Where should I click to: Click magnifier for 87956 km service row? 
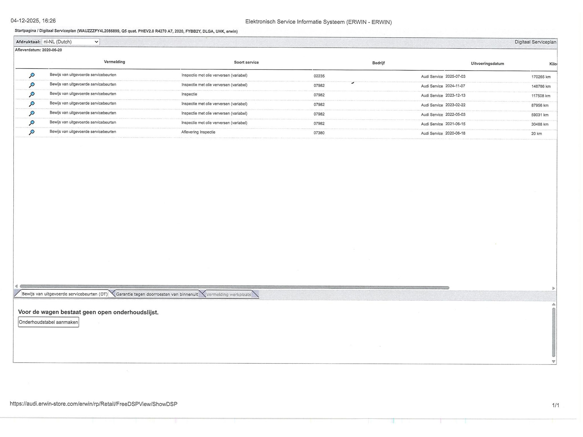pos(32,104)
